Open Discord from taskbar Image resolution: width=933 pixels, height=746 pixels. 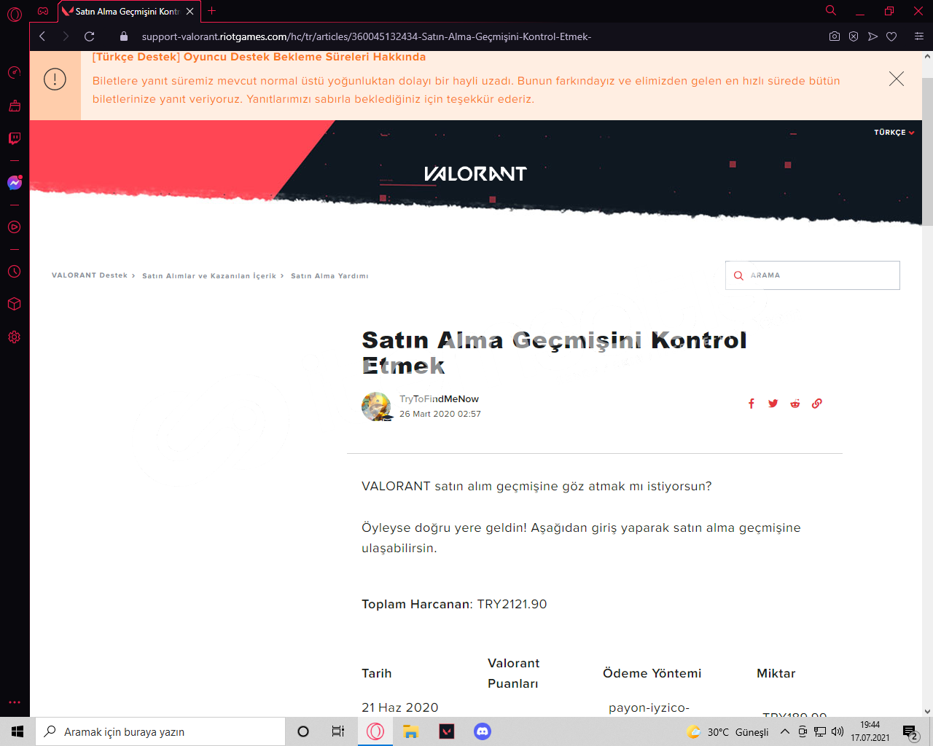pyautogui.click(x=482, y=731)
